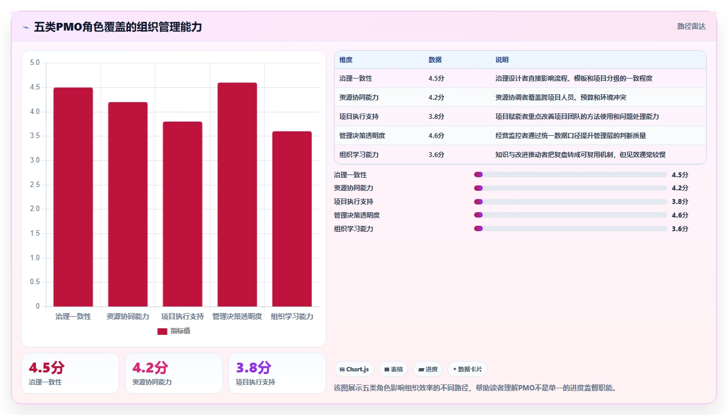Click the 4.6分 value beside the progress bar

point(680,215)
